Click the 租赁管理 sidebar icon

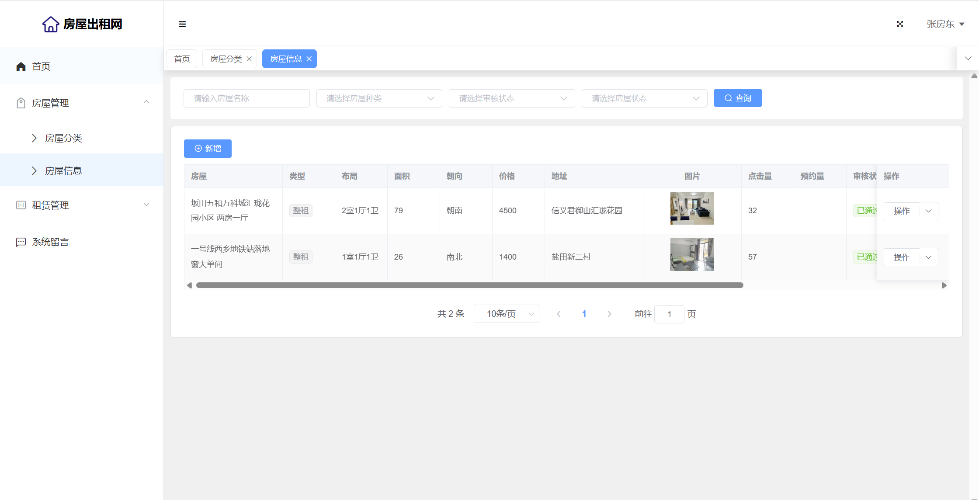click(21, 205)
